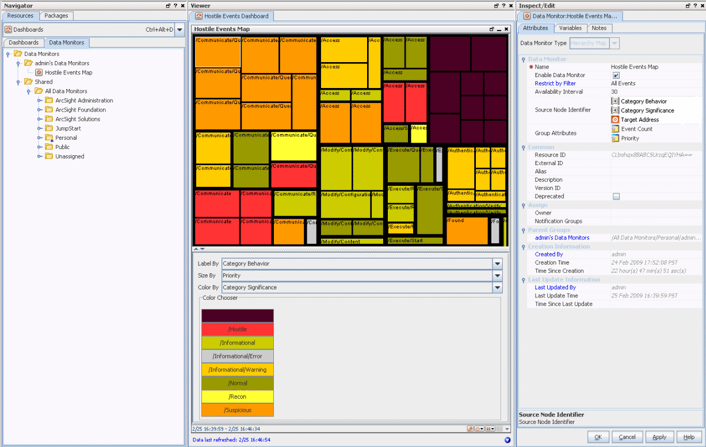This screenshot has height=447, width=706.
Task: Select the /Hostile color swatch
Action: pos(237,328)
